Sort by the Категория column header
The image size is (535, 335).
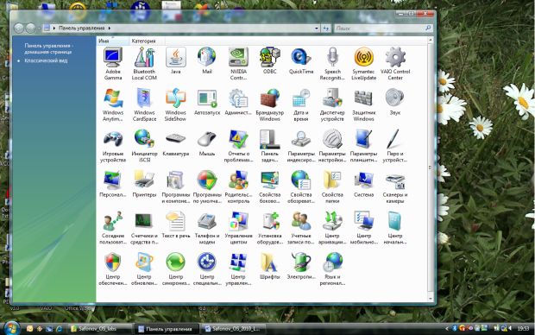147,41
